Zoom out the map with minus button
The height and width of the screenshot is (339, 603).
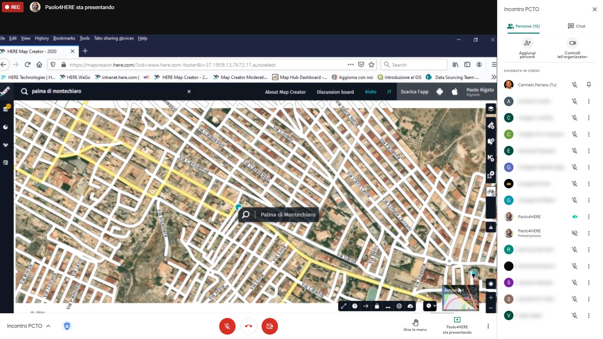point(491,308)
